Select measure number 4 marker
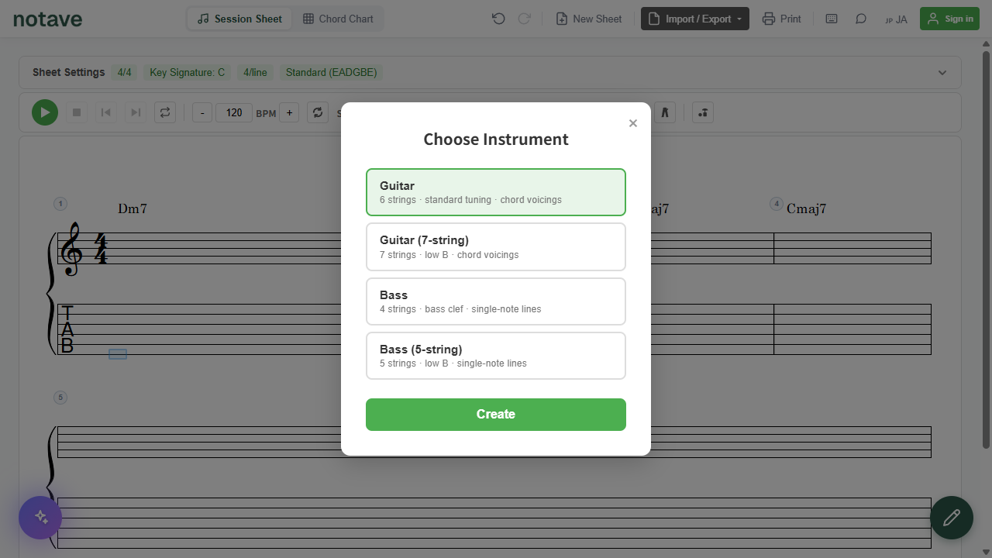This screenshot has width=992, height=558. tap(777, 204)
